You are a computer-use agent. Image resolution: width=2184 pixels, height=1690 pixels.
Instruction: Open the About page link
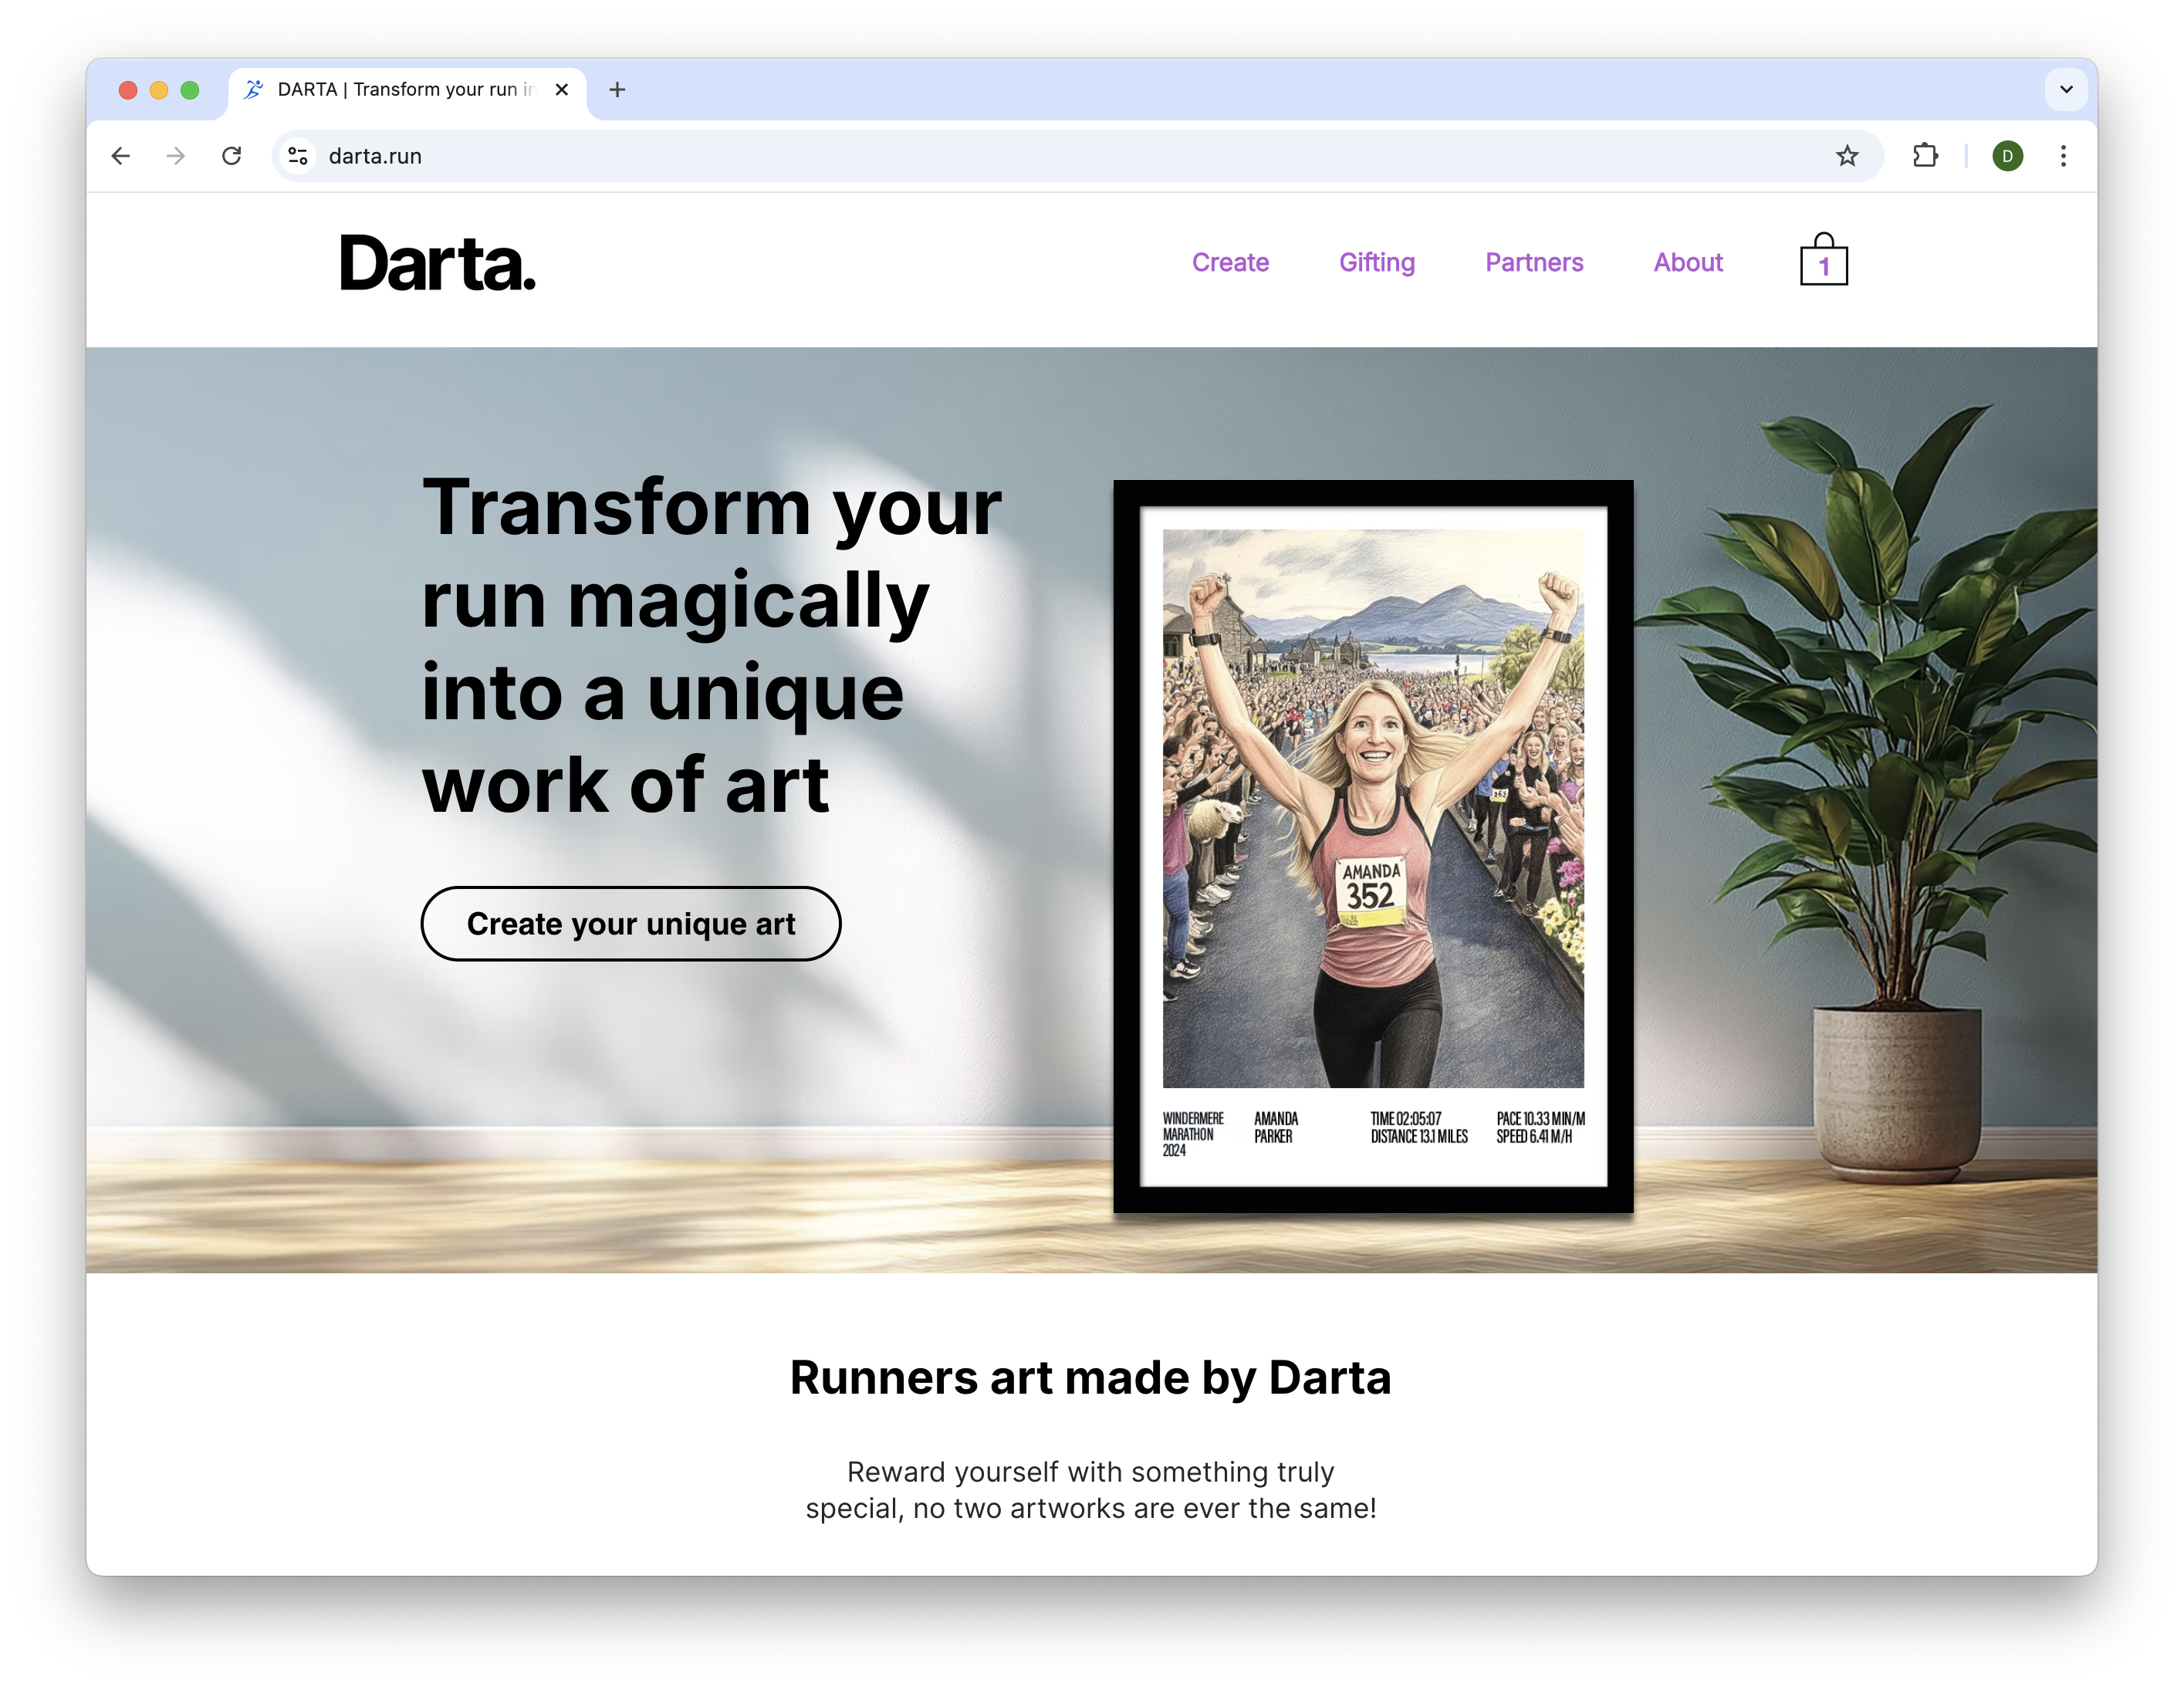coord(1687,262)
